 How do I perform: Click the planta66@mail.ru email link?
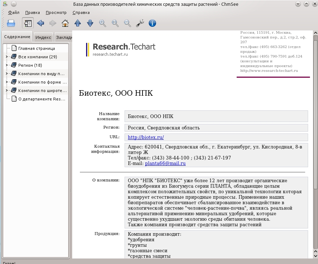tap(165, 164)
